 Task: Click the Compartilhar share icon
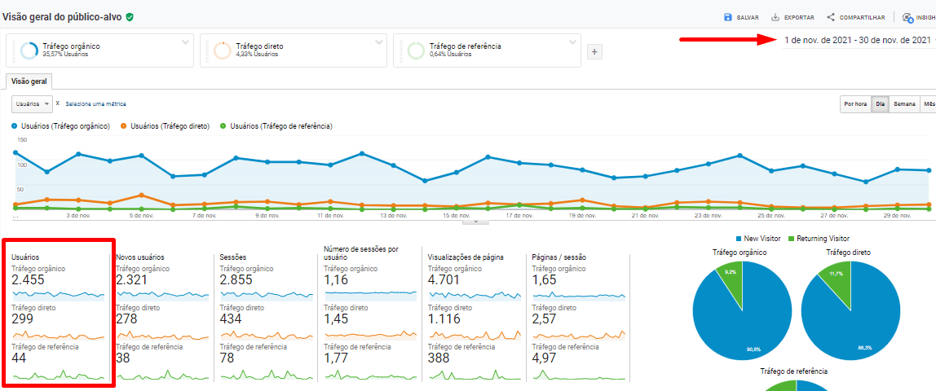831,17
